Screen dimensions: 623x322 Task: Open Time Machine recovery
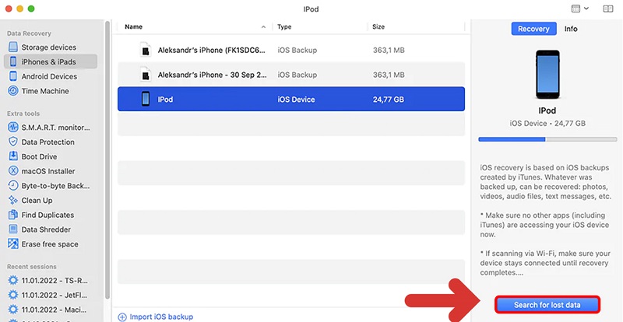pos(44,91)
